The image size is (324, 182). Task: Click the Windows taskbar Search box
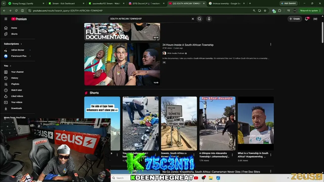(x=120, y=178)
